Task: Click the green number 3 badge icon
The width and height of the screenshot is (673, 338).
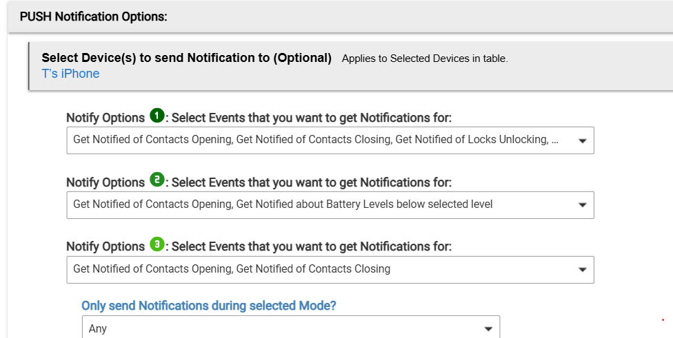Action: pos(157,244)
